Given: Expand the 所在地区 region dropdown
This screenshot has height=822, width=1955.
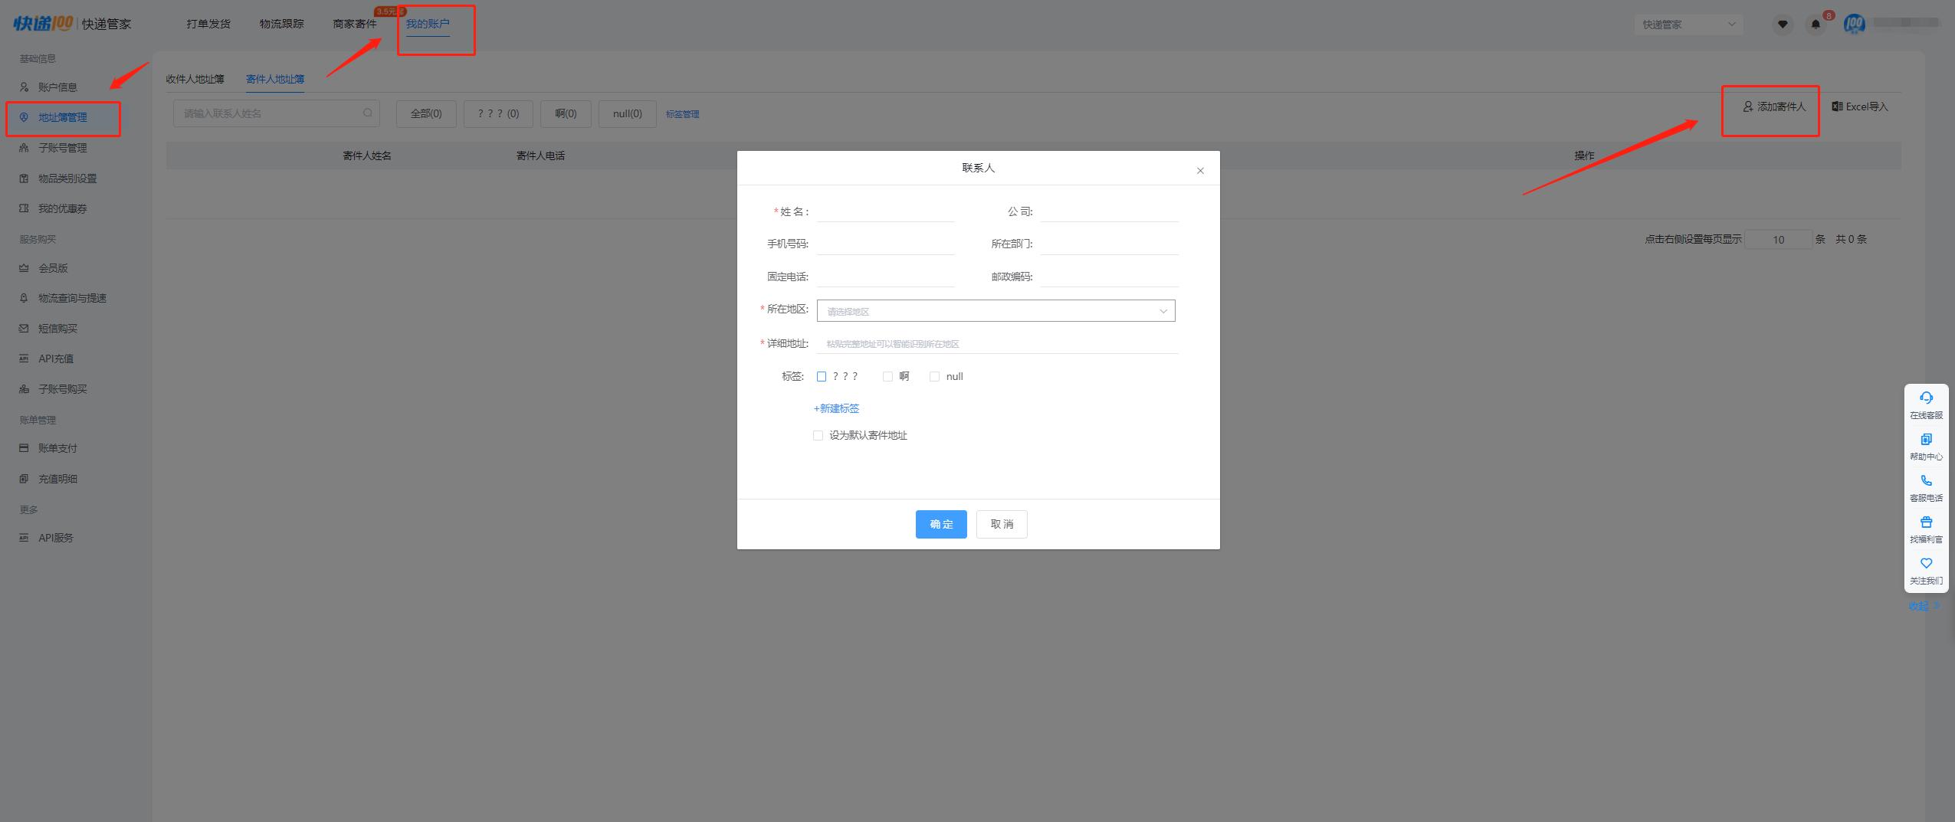Looking at the screenshot, I should tap(996, 310).
